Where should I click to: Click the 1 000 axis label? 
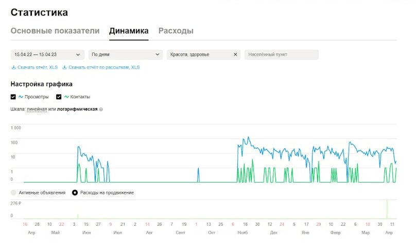(15, 128)
